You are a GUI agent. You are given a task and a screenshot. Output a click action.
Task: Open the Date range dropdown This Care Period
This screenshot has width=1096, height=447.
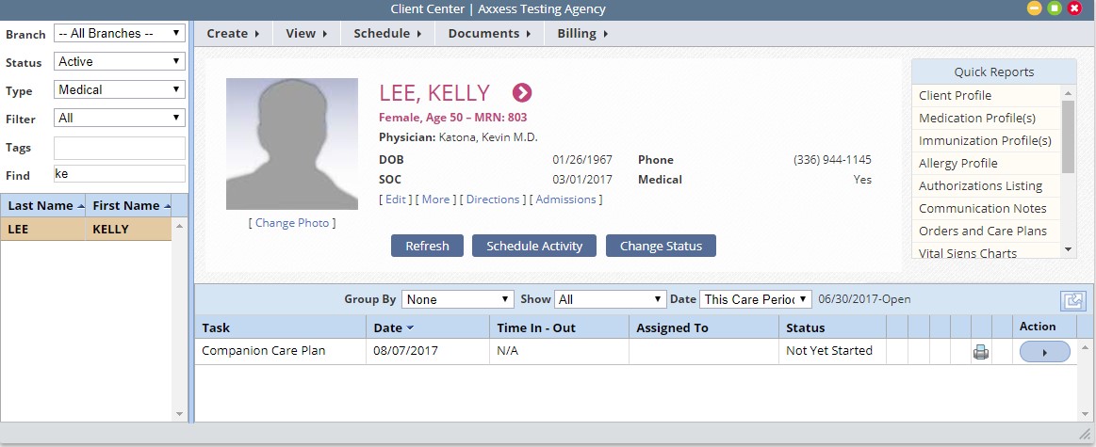point(755,299)
